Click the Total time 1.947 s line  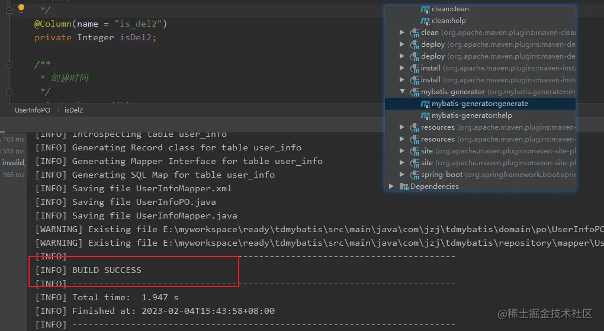click(107, 297)
